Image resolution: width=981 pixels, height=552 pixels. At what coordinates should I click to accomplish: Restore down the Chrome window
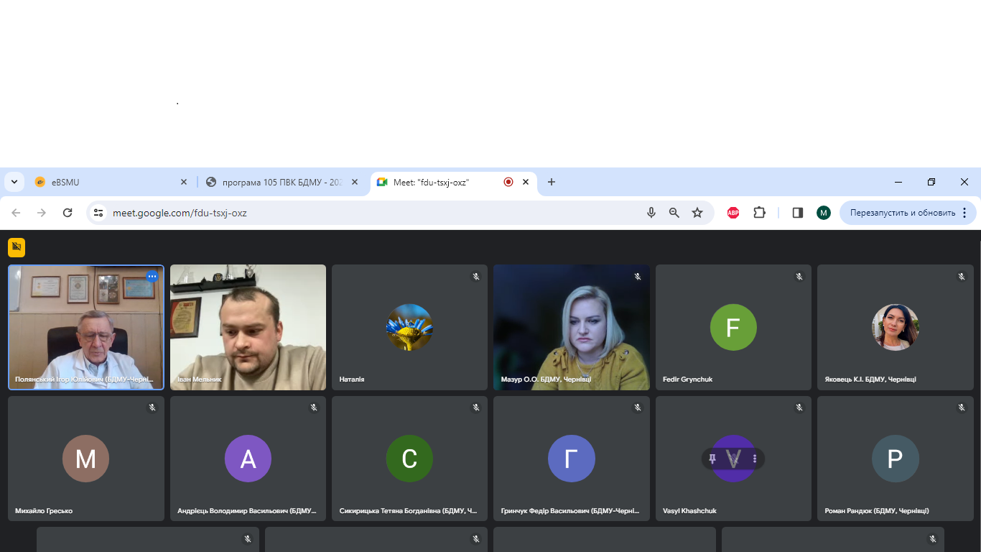point(931,183)
